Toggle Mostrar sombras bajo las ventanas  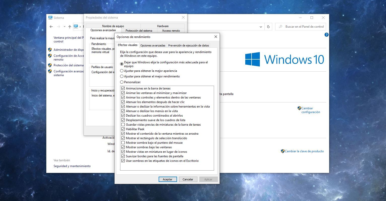coord(123,147)
